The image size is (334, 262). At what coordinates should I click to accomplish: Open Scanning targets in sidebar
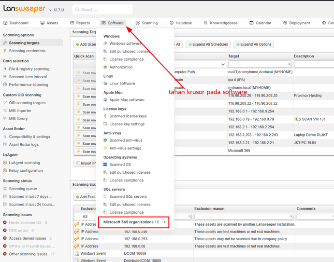tap(32, 43)
